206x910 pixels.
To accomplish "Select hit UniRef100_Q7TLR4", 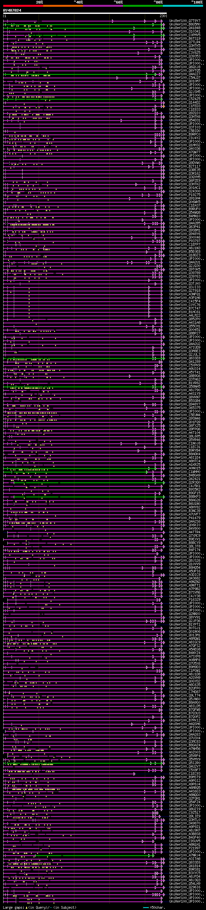I will click(x=185, y=42).
